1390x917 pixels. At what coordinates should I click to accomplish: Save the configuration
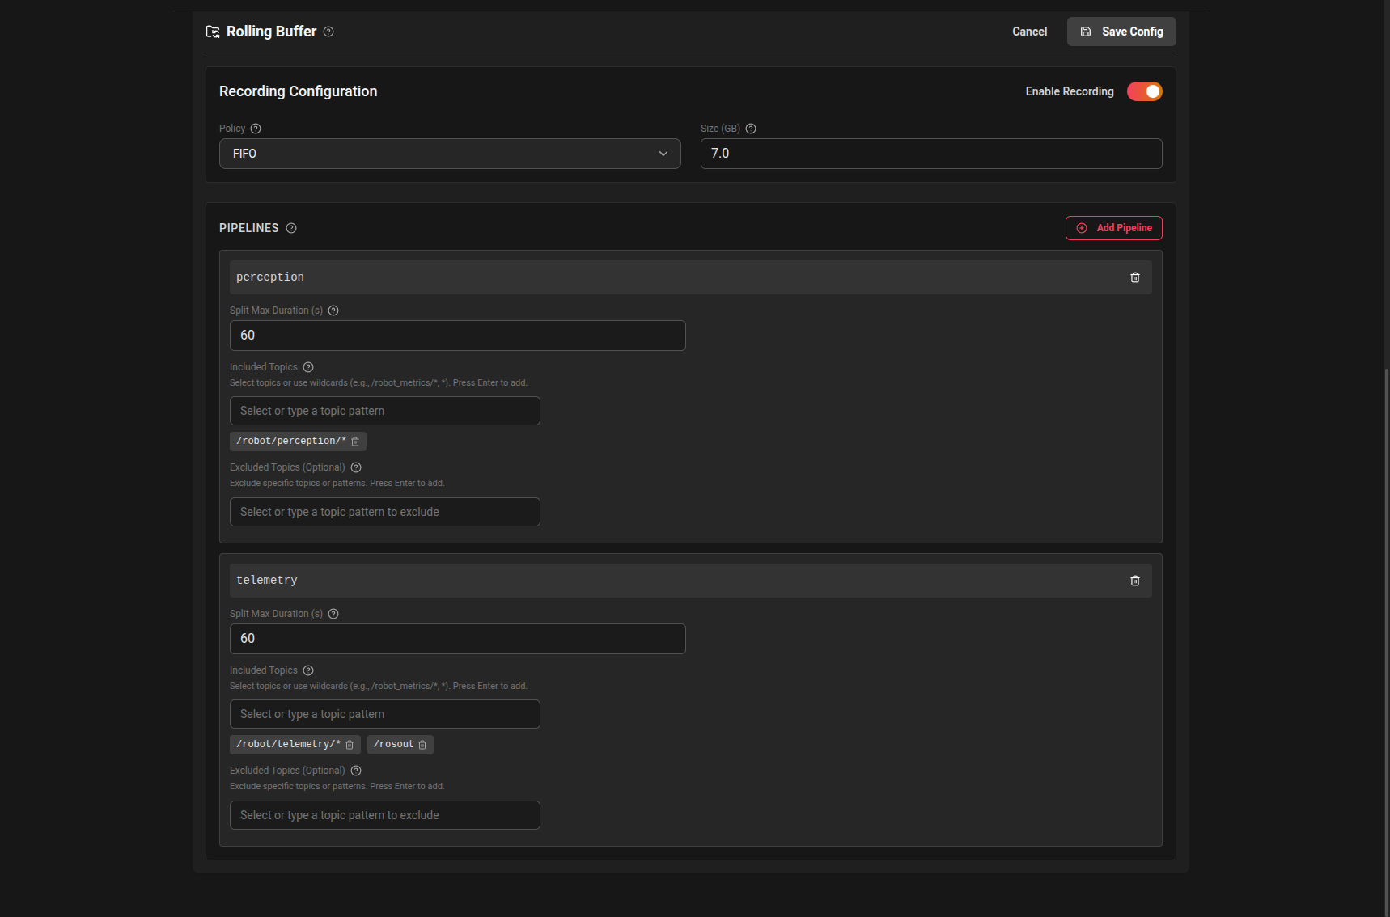1121,32
